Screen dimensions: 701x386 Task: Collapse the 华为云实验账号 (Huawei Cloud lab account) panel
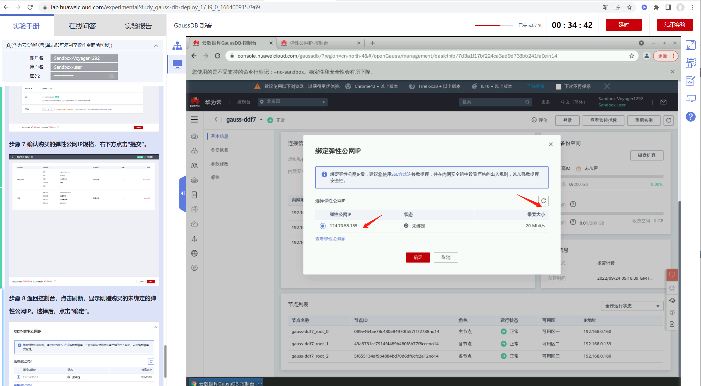click(156, 45)
